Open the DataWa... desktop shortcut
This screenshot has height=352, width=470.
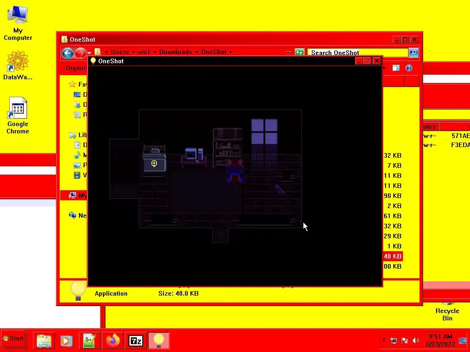pyautogui.click(x=18, y=66)
